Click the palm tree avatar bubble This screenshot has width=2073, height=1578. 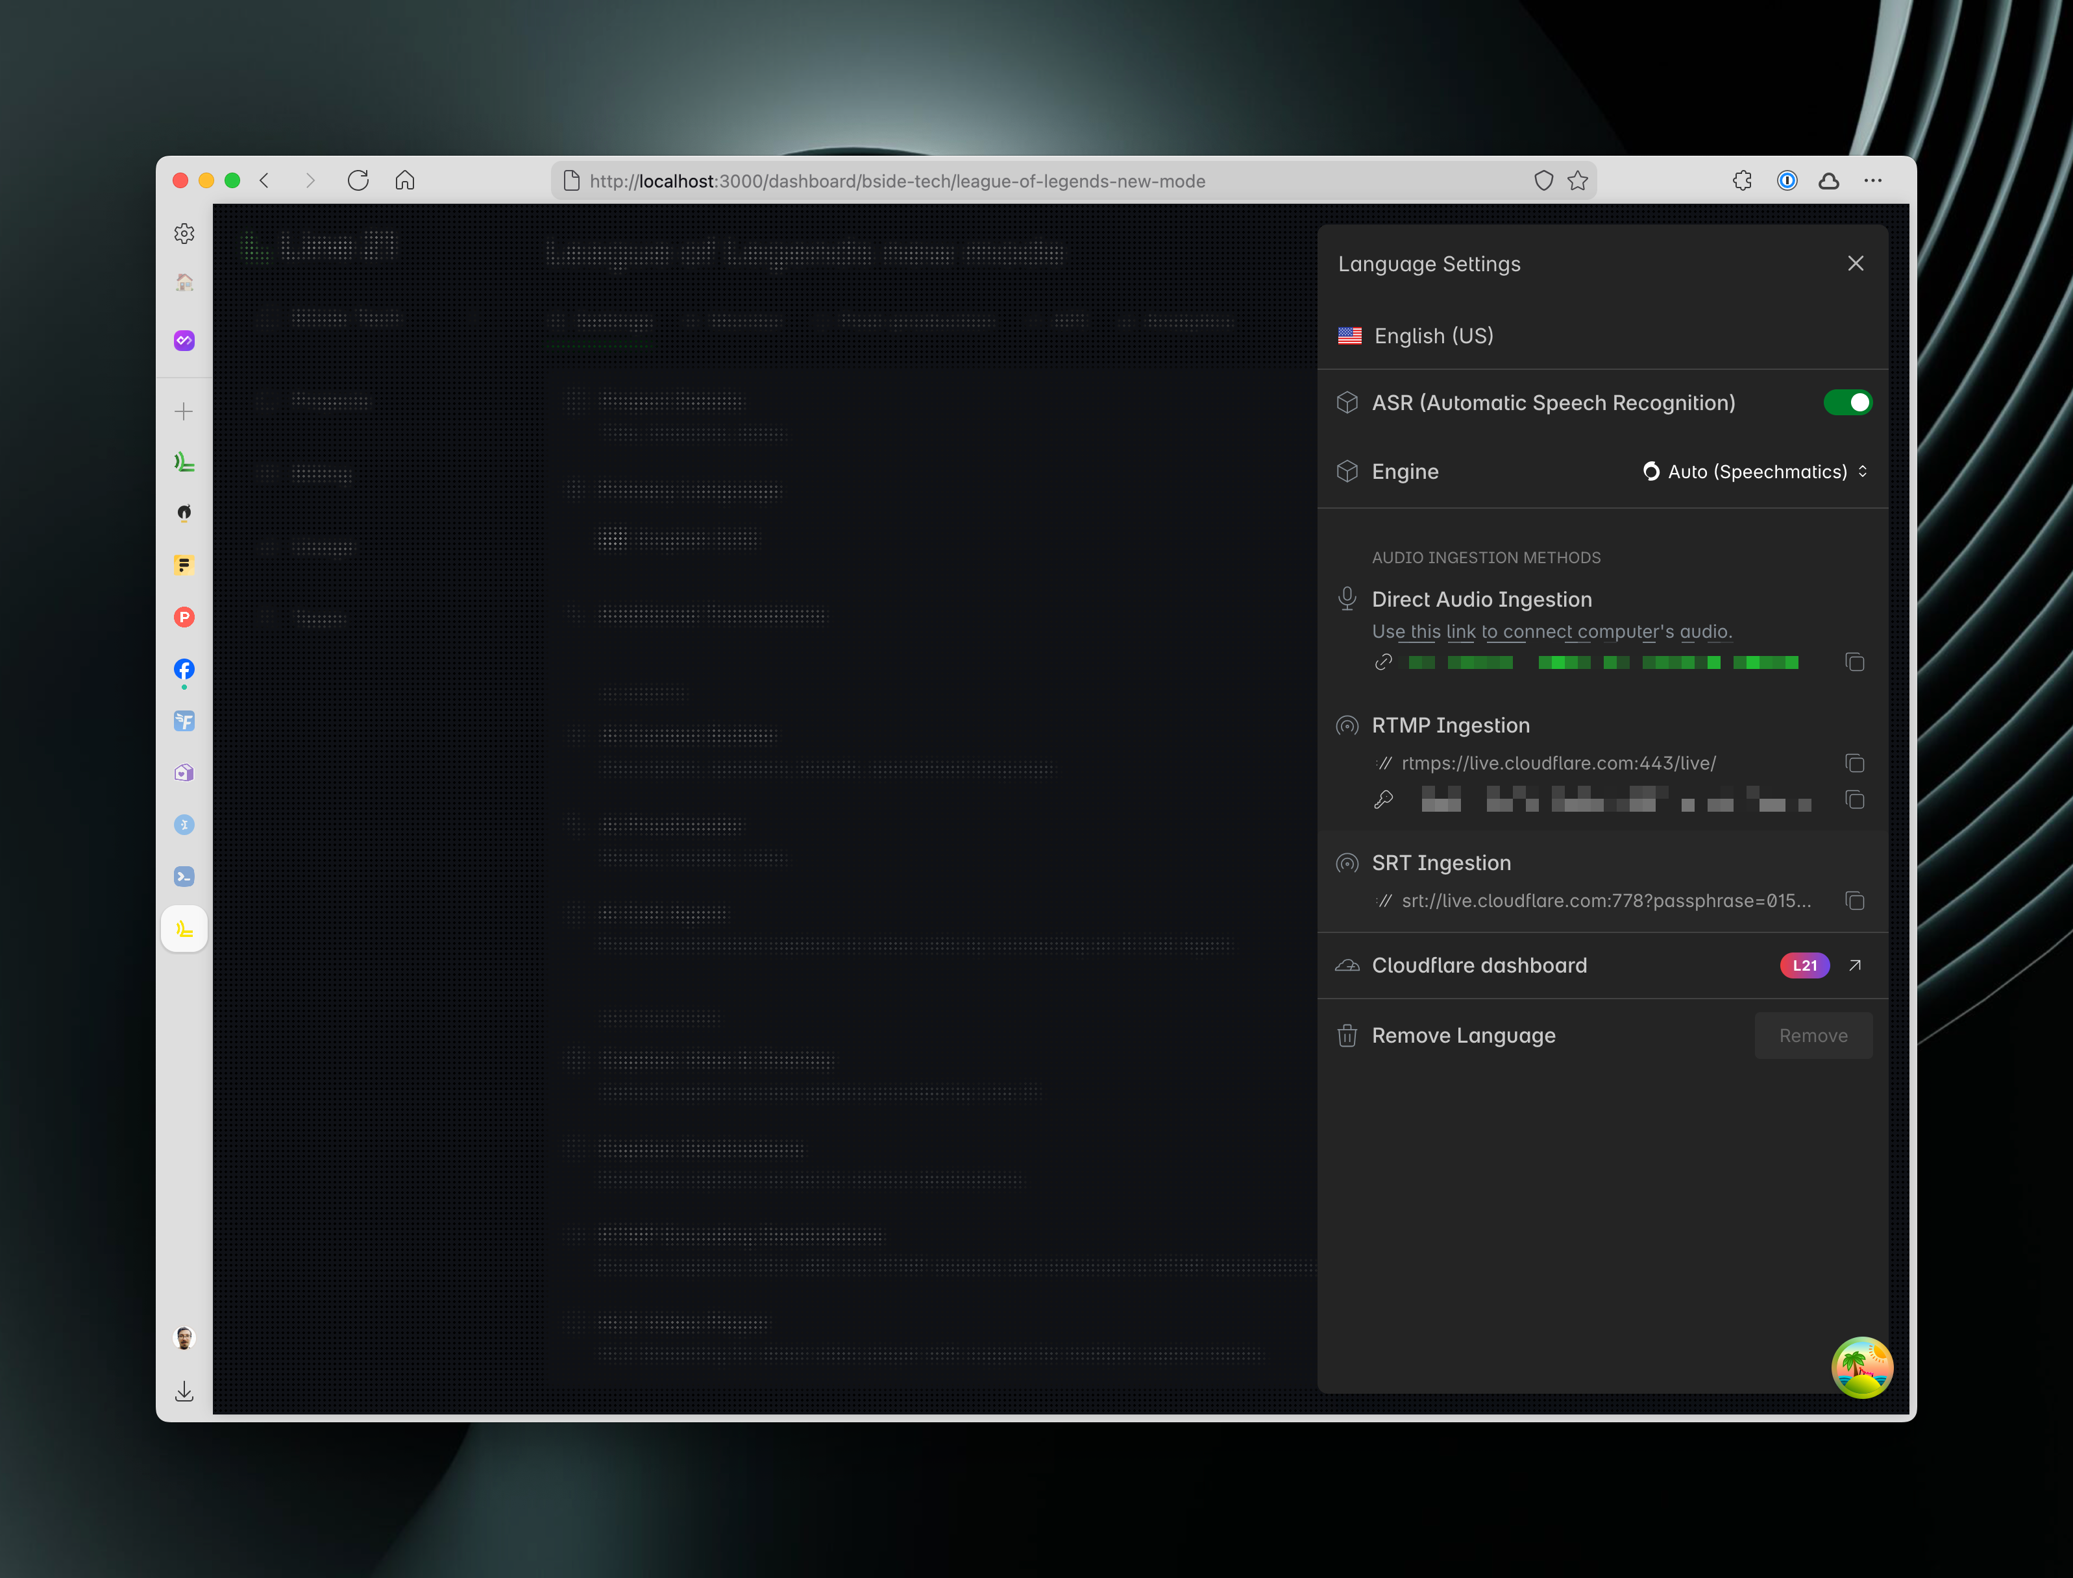1861,1368
